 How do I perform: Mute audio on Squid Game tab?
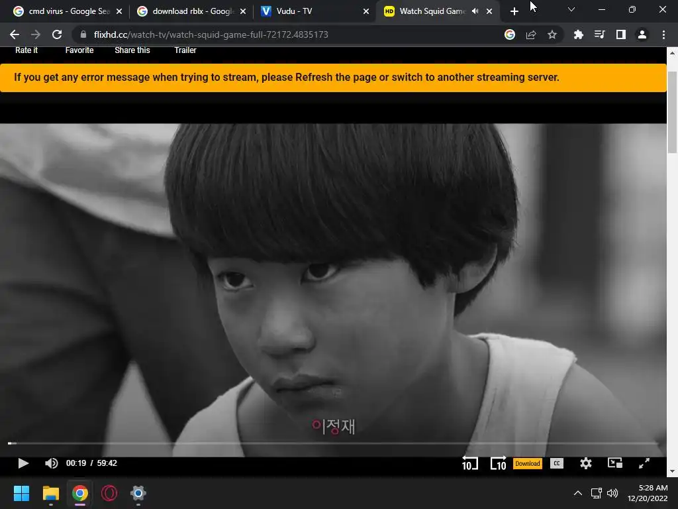475,11
